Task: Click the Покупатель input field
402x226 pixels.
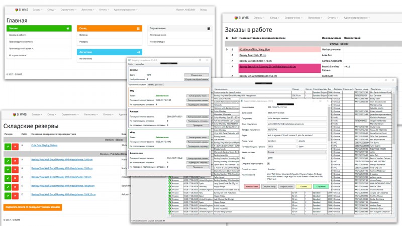Action: pyautogui.click(x=296, y=119)
